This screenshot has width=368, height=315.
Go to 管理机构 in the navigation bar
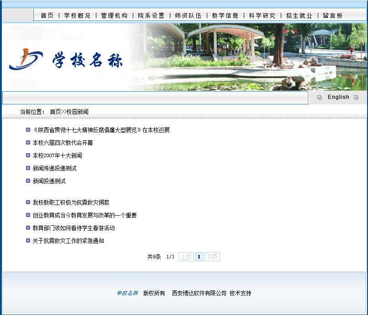tap(114, 15)
